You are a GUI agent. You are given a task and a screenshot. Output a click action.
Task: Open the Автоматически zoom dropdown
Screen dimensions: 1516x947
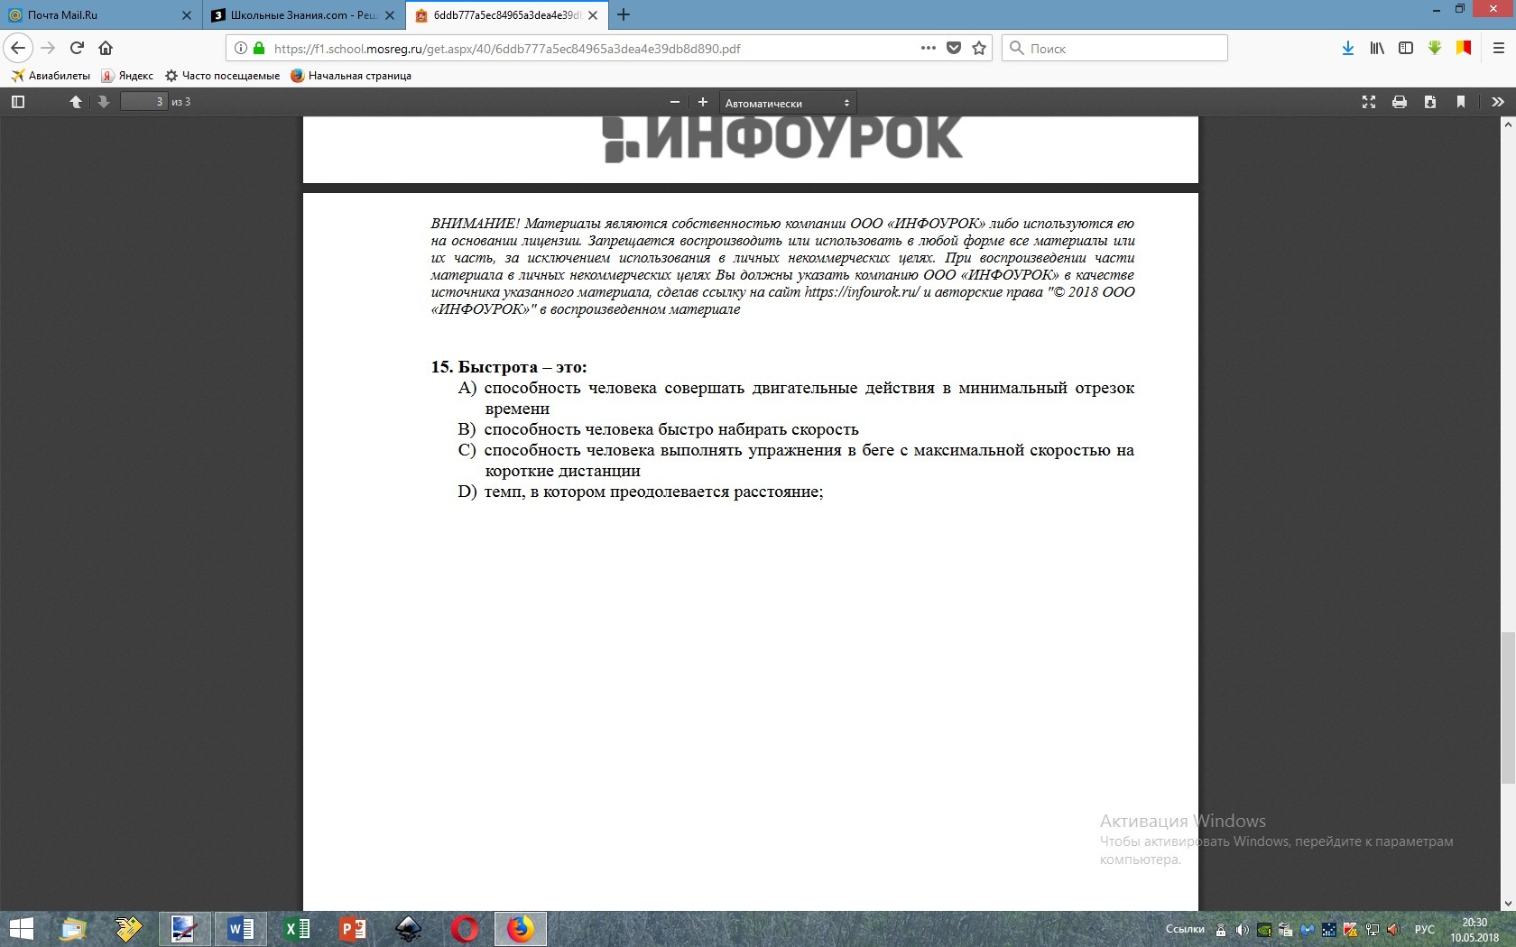click(x=788, y=103)
